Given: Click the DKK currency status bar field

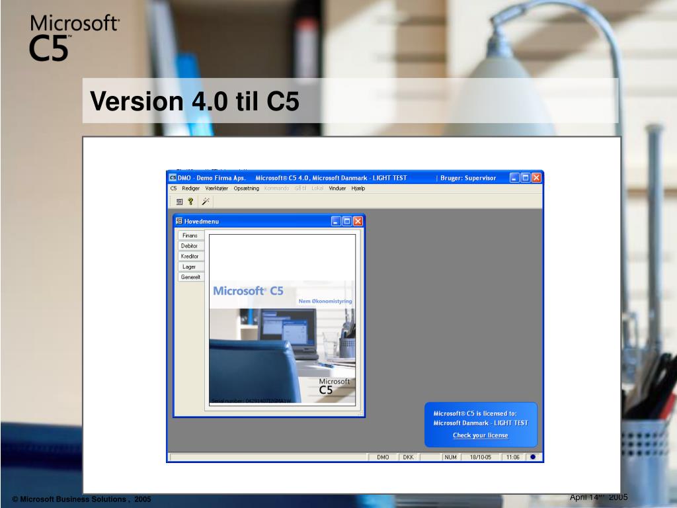Looking at the screenshot, I should coord(409,457).
